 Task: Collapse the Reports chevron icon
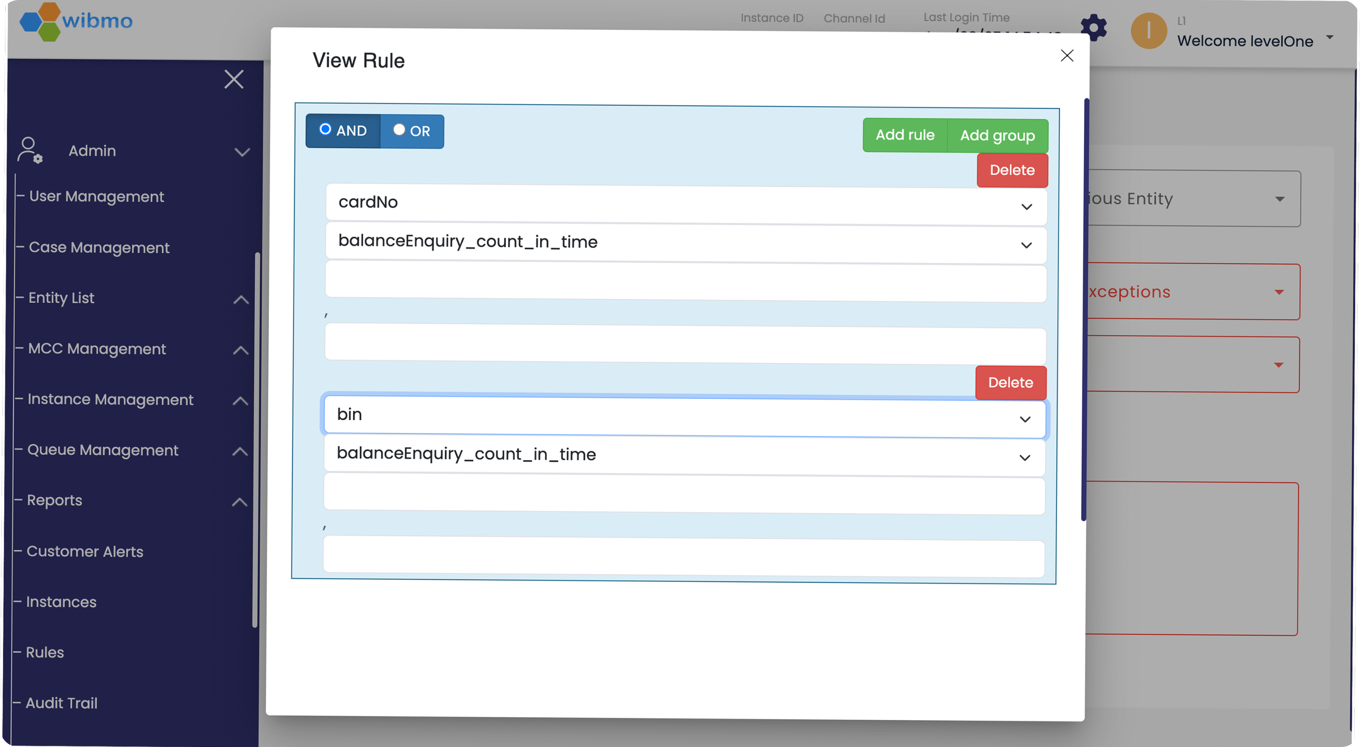(x=240, y=502)
